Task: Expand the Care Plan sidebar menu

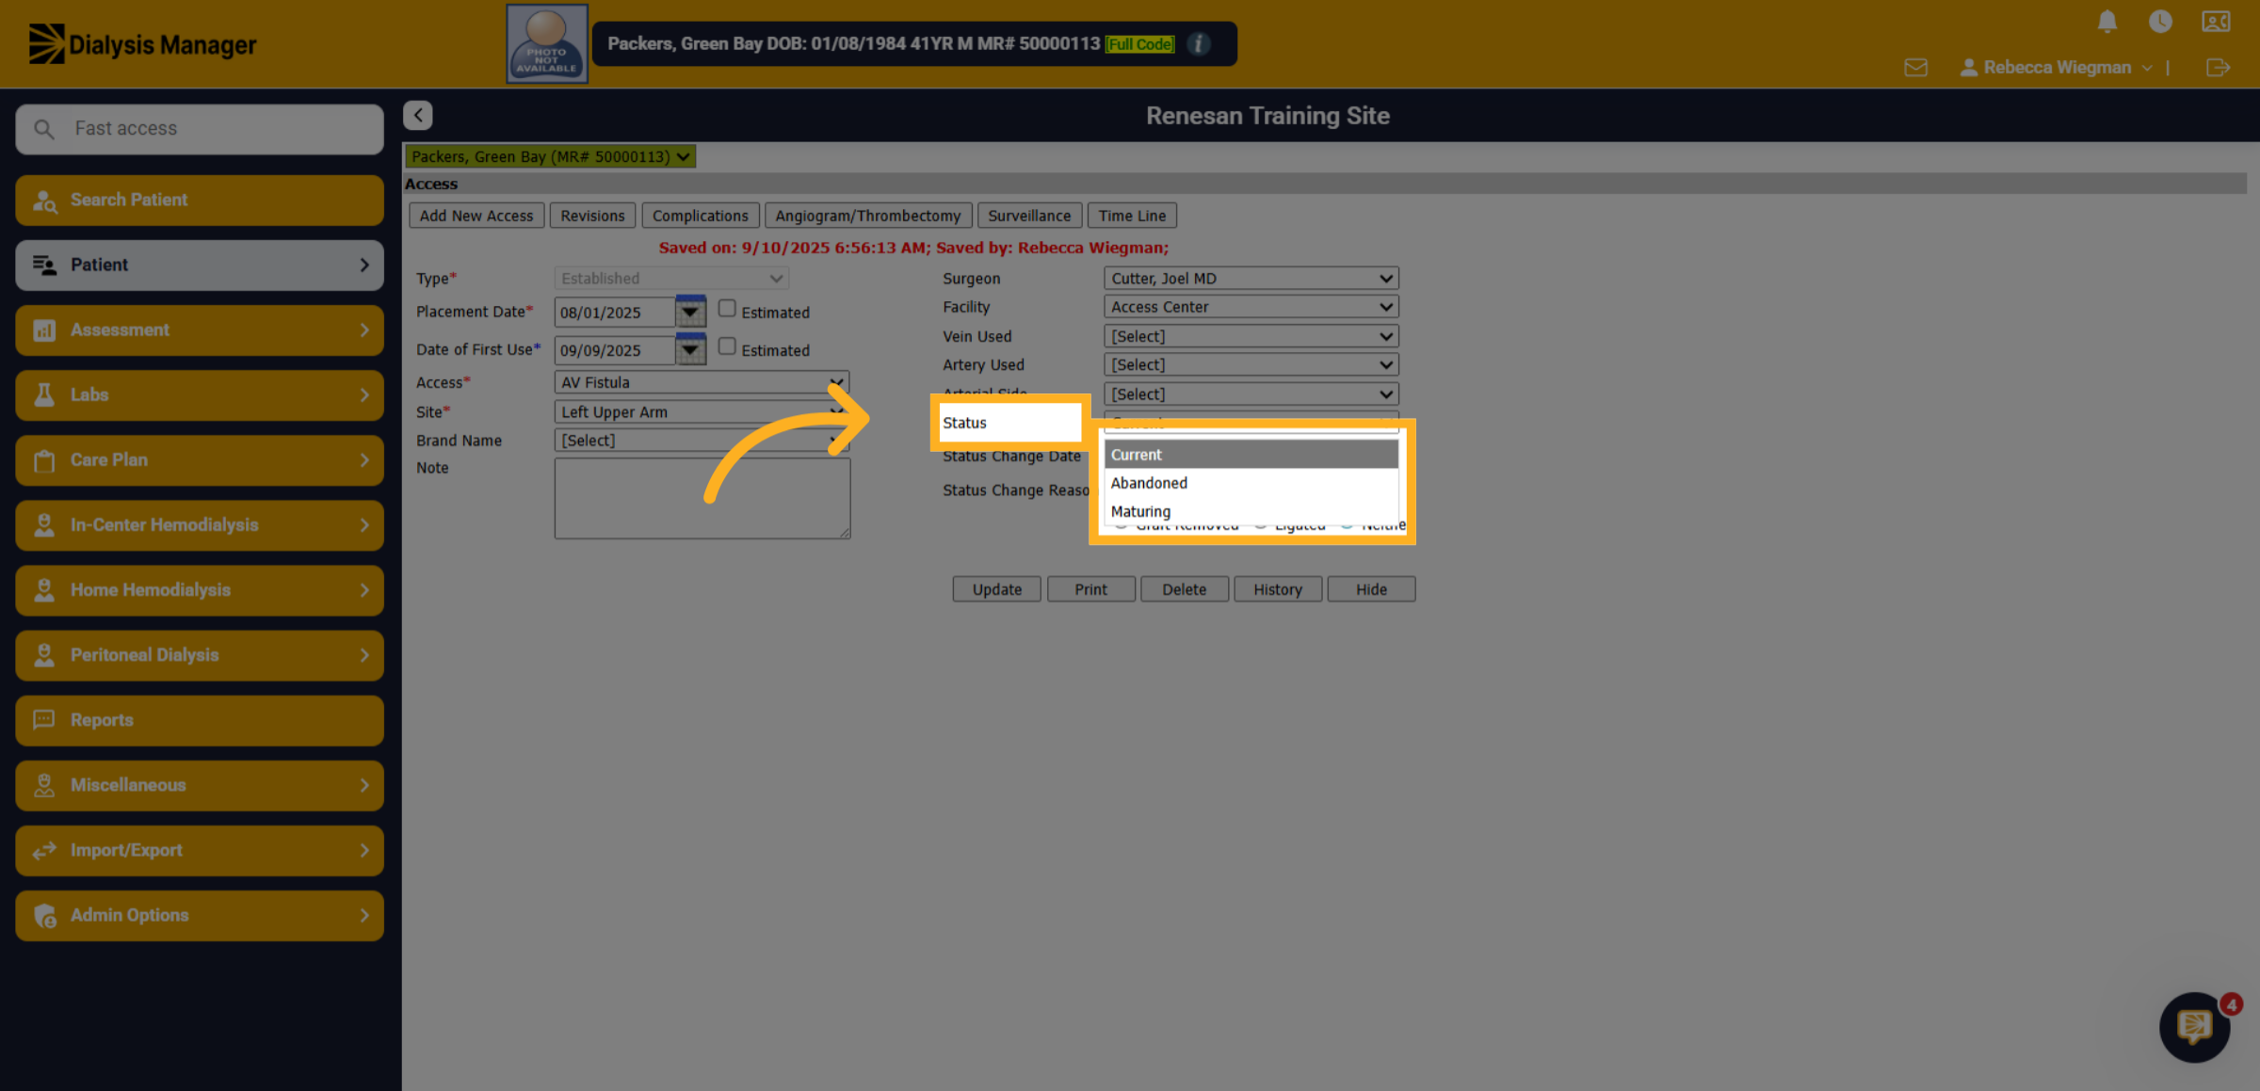Action: coord(200,459)
